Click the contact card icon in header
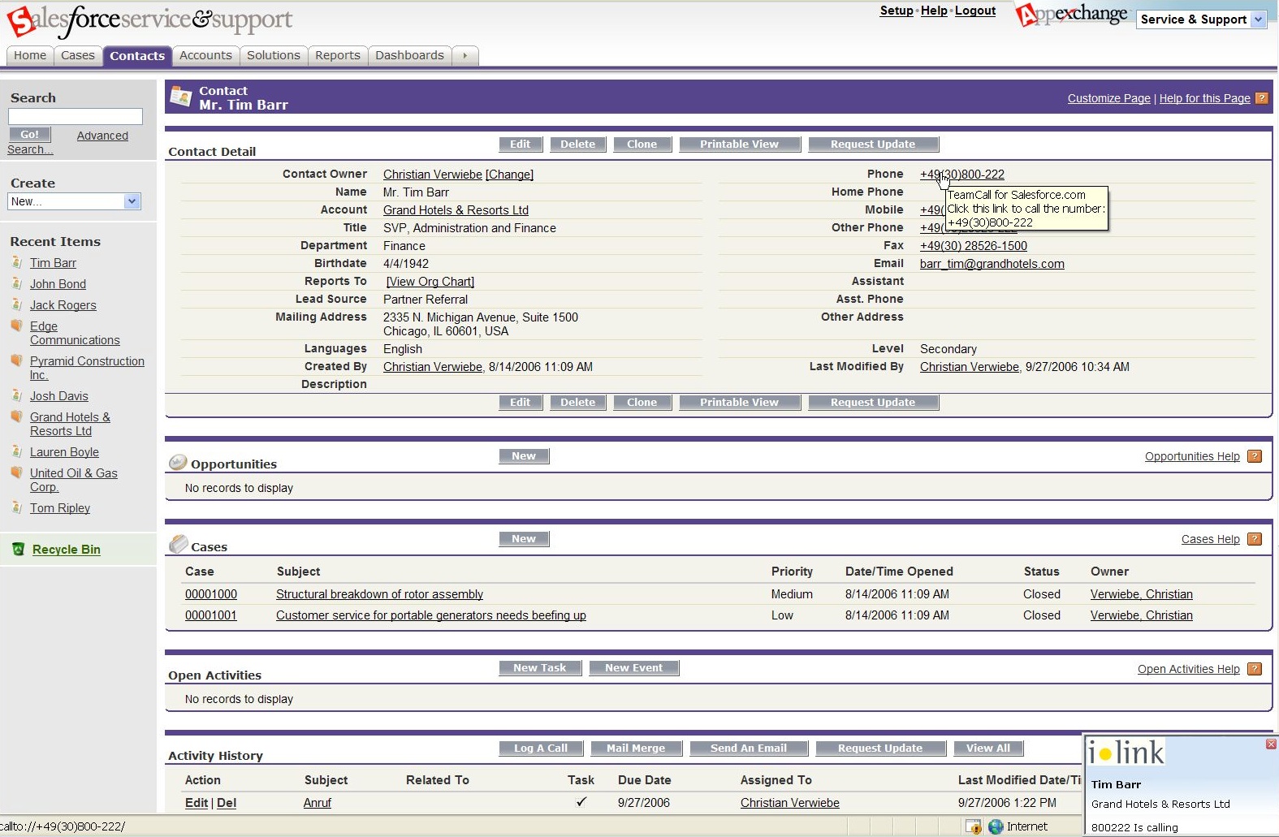1279x837 pixels. pyautogui.click(x=180, y=97)
